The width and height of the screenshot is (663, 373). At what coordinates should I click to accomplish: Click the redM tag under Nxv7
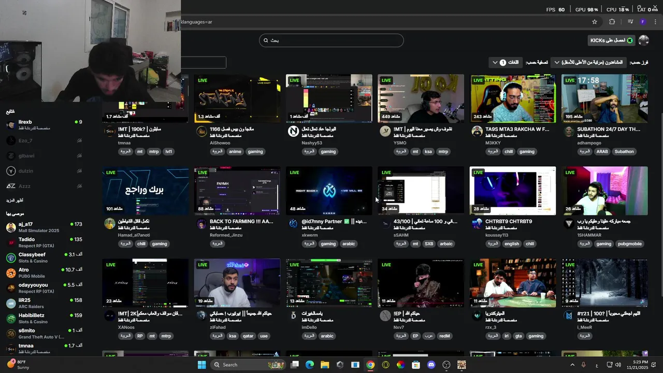pos(444,336)
